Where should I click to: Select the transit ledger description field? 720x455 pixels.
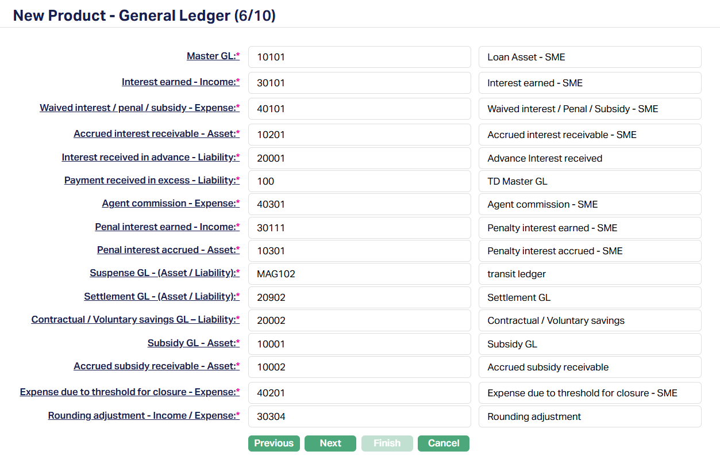point(590,274)
